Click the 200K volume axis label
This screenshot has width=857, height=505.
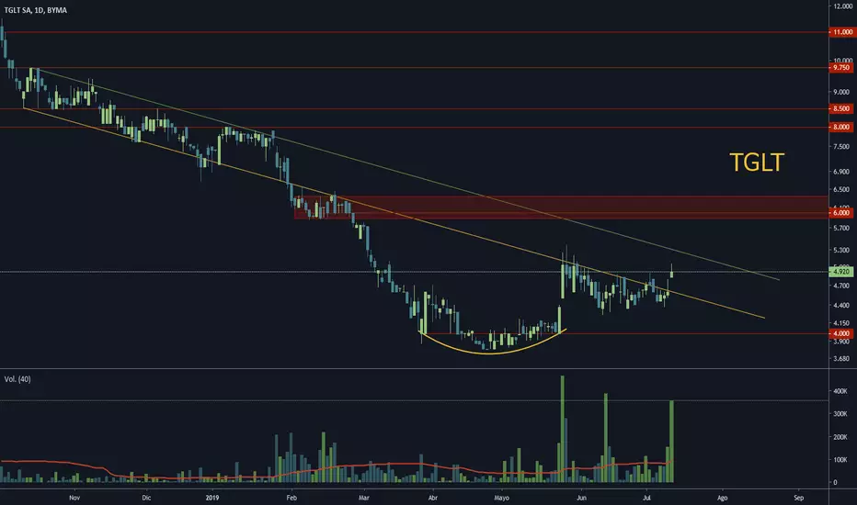840,437
